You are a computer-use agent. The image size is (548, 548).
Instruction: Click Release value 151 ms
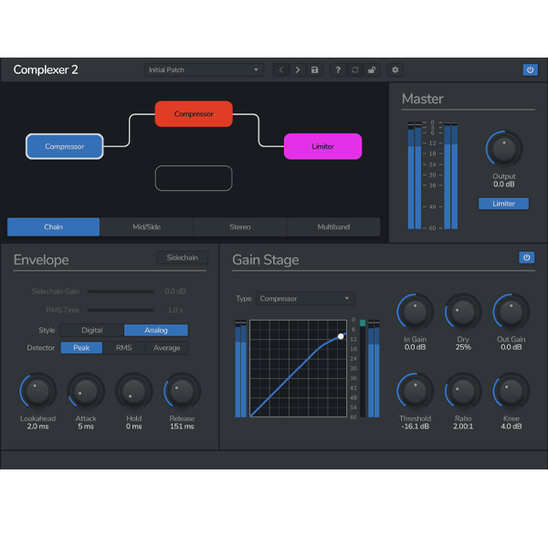coord(182,427)
